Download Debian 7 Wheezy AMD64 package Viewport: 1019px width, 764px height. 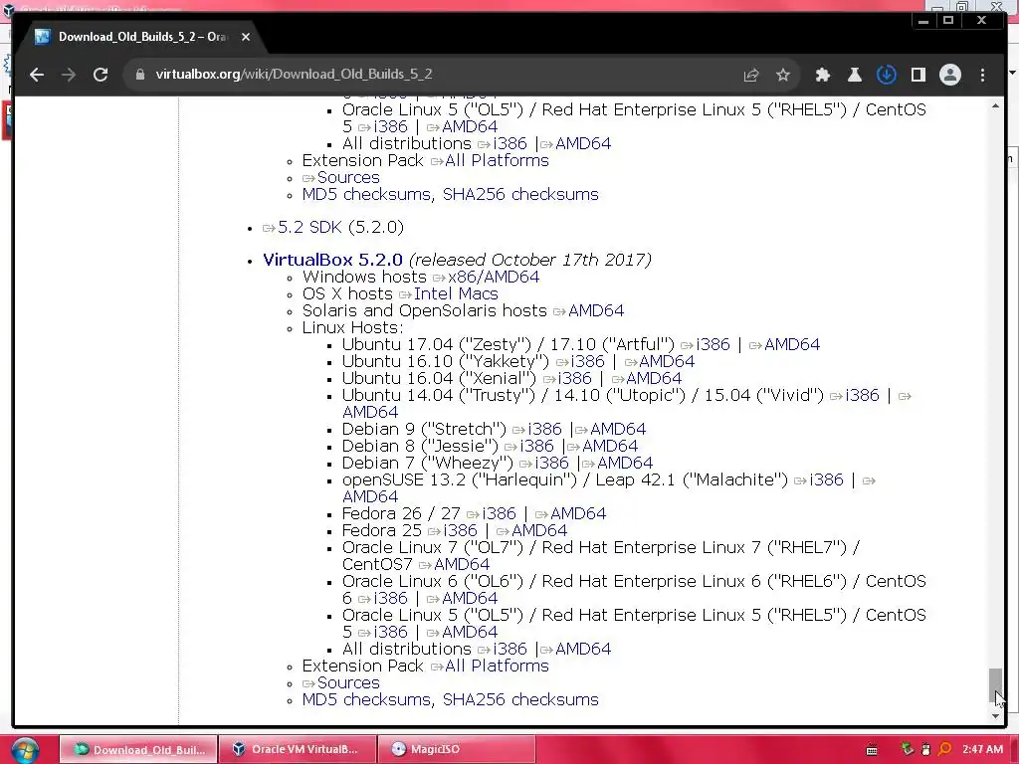click(x=625, y=463)
